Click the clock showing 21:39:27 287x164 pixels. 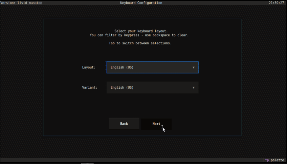click(x=276, y=3)
